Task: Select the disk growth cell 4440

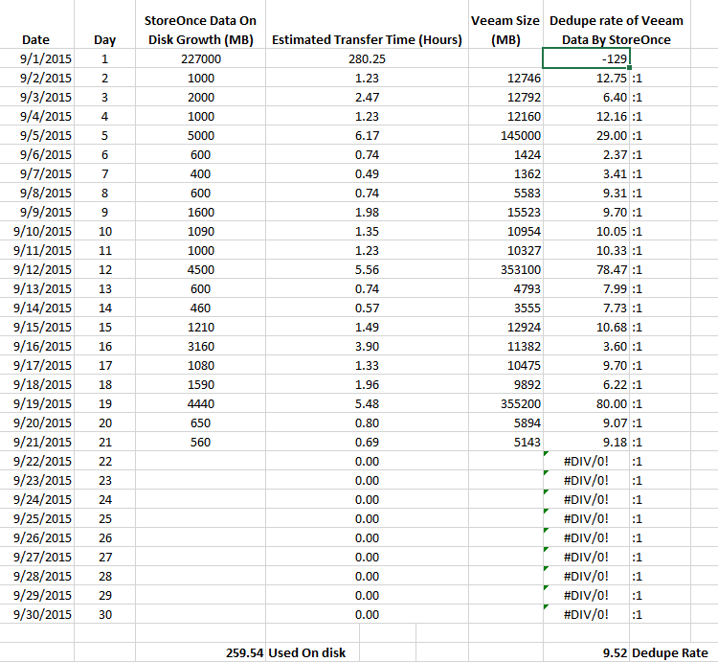Action: (x=201, y=404)
